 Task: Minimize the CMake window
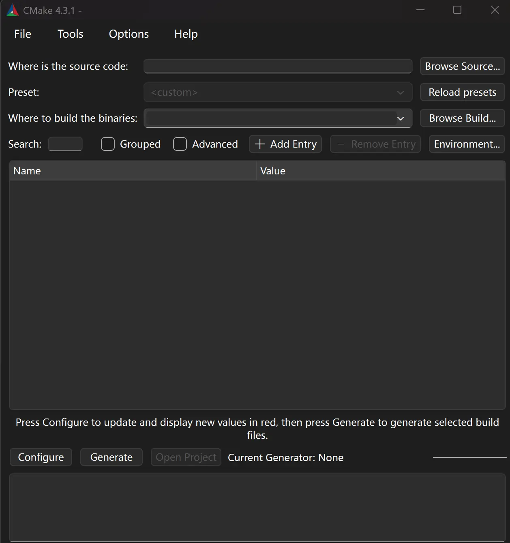click(x=420, y=10)
